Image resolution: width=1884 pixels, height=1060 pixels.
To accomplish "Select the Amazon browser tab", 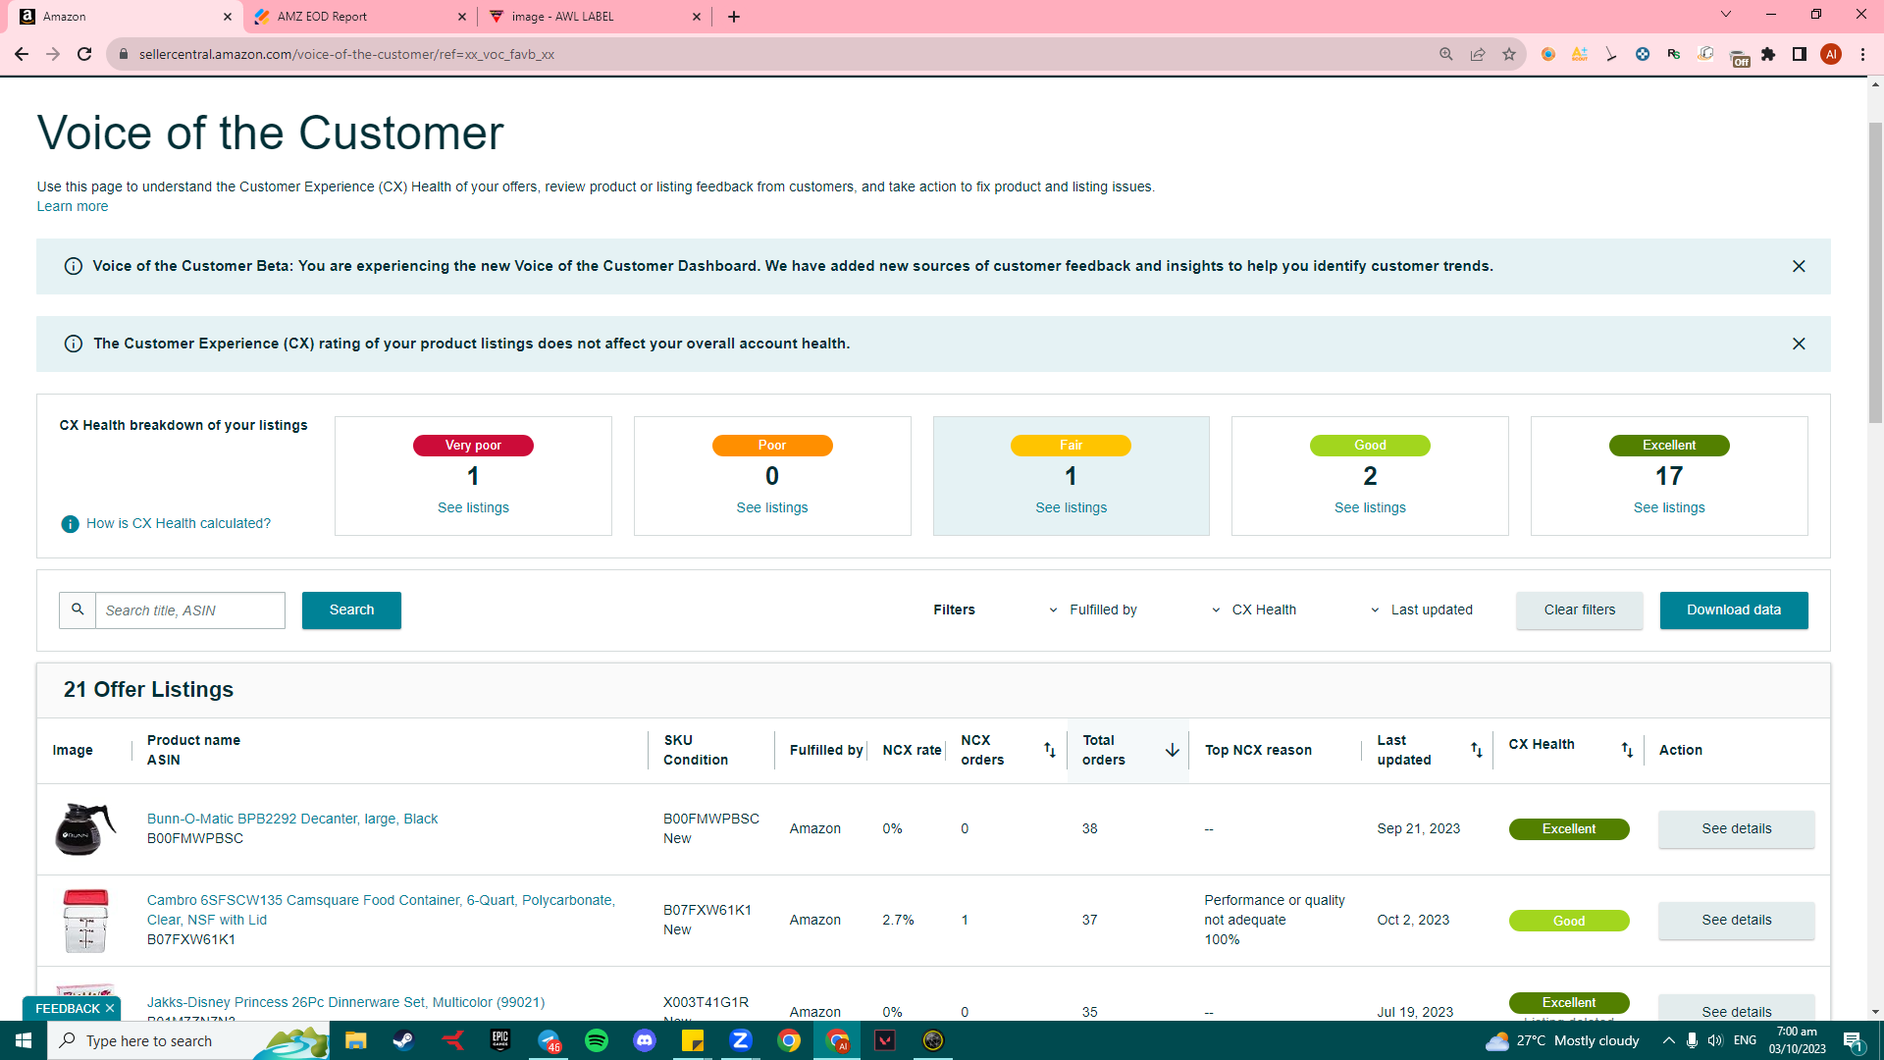I will pyautogui.click(x=123, y=17).
